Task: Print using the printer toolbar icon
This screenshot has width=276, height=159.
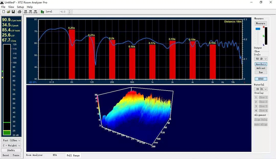Action: pyautogui.click(x=19, y=12)
